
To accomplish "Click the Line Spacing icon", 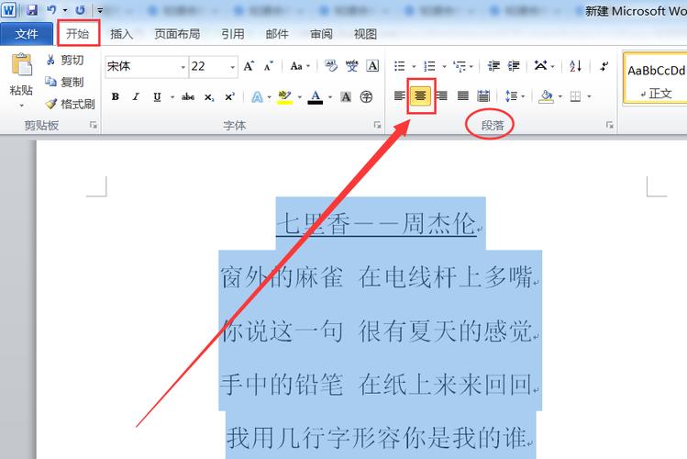I will point(511,96).
